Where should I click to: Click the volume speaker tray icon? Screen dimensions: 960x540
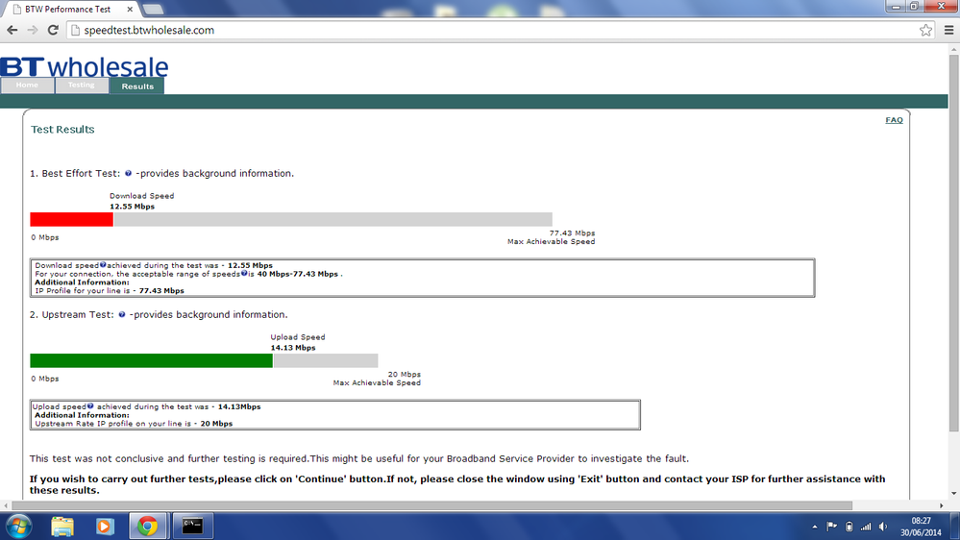click(883, 527)
